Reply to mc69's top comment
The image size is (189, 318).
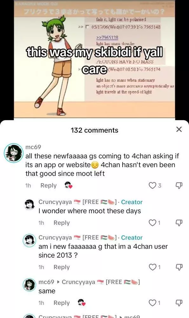(x=48, y=185)
